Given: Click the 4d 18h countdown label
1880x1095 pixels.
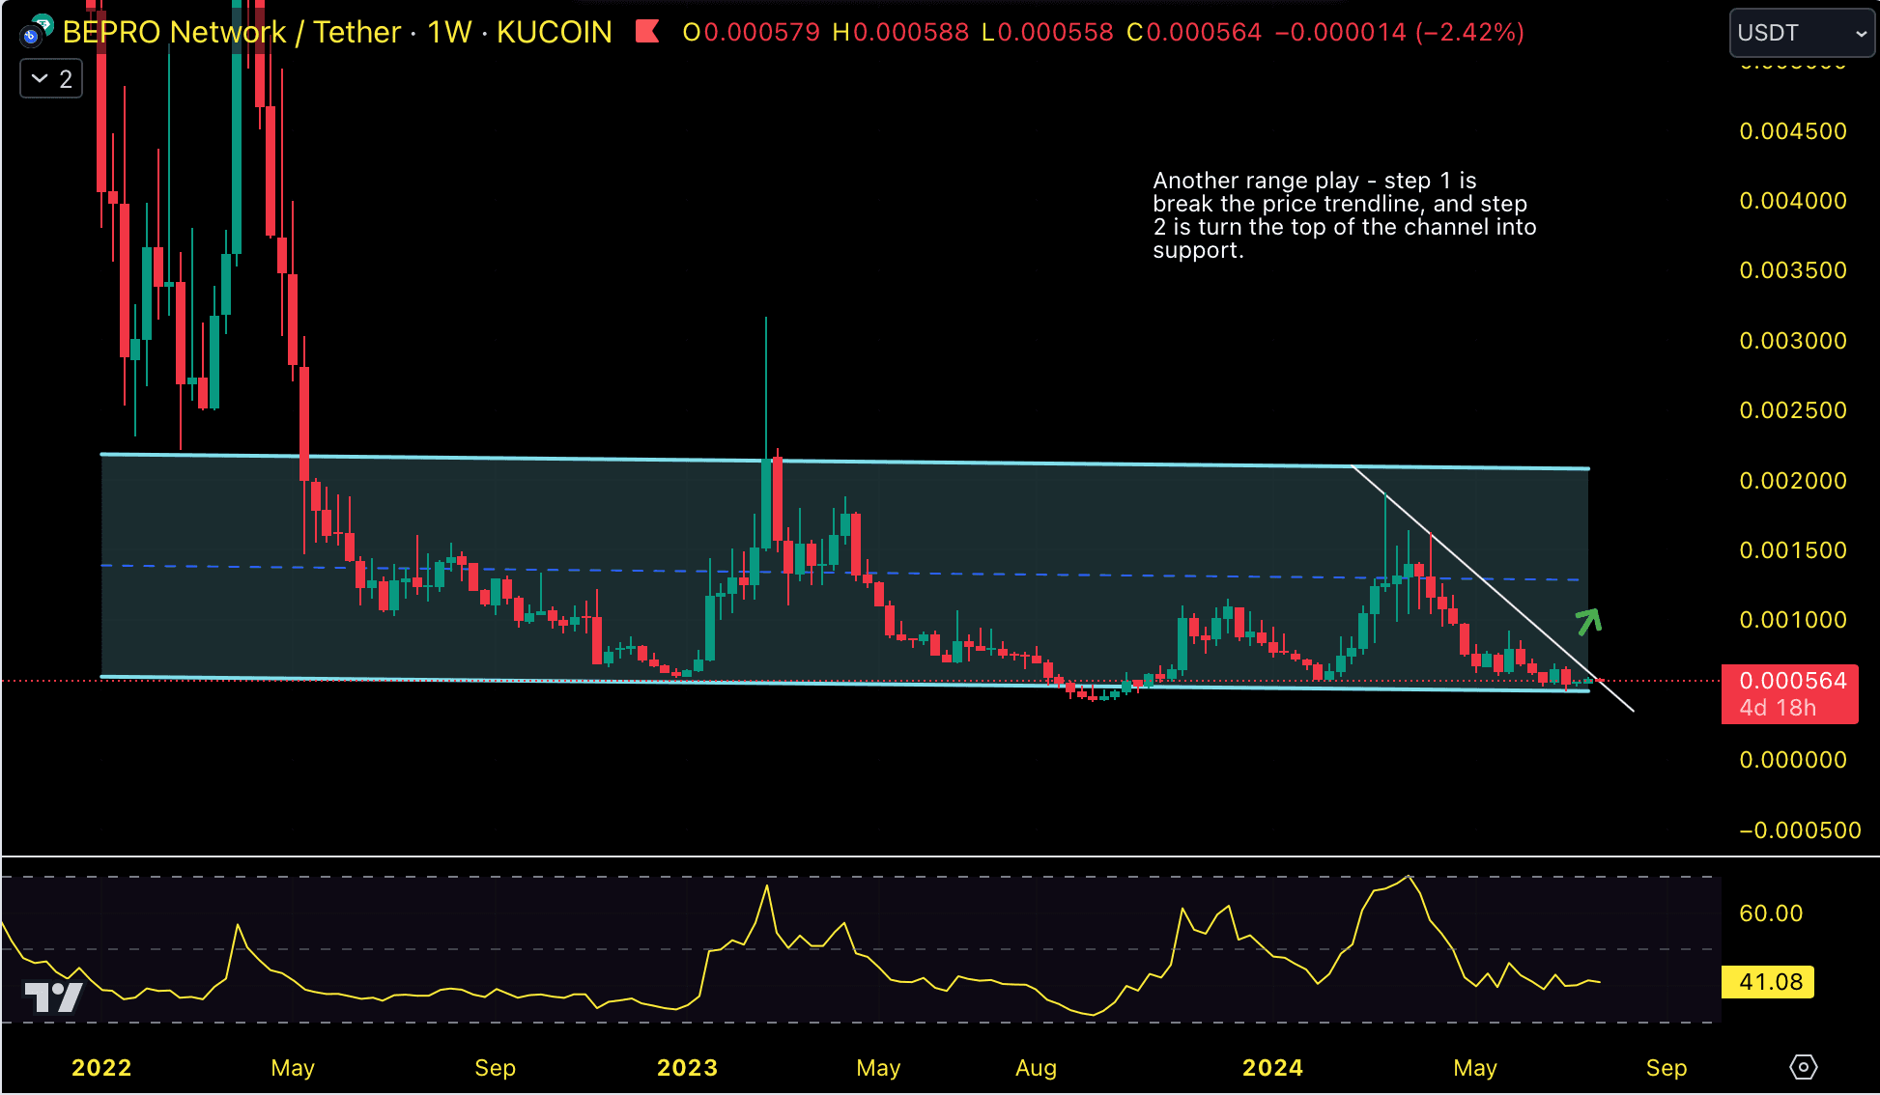Looking at the screenshot, I should coord(1778,708).
